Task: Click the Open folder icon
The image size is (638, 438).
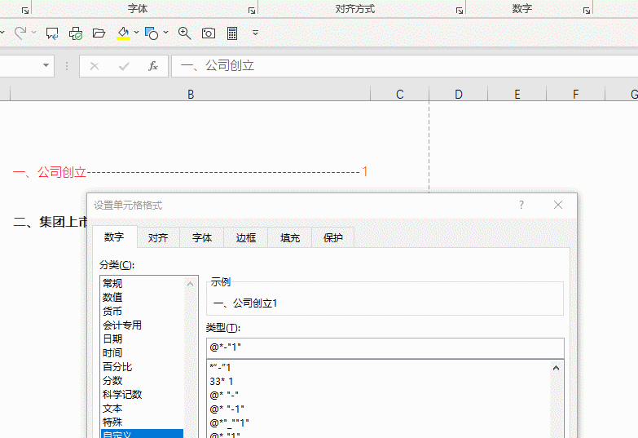Action: tap(99, 33)
